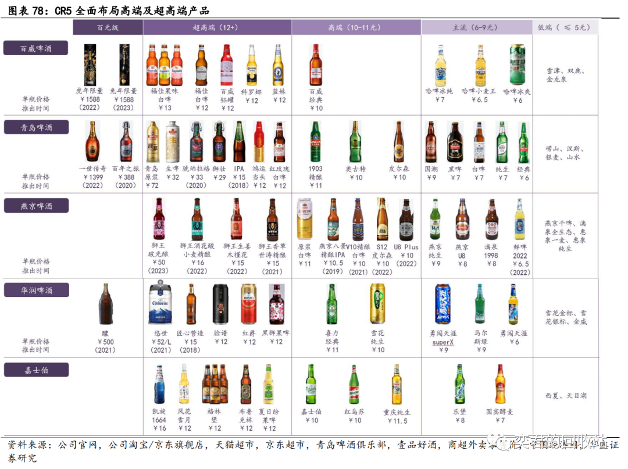Screen dimensions: 628x469
Task: Click the 科罗娜 bottle image
Action: coord(252,65)
